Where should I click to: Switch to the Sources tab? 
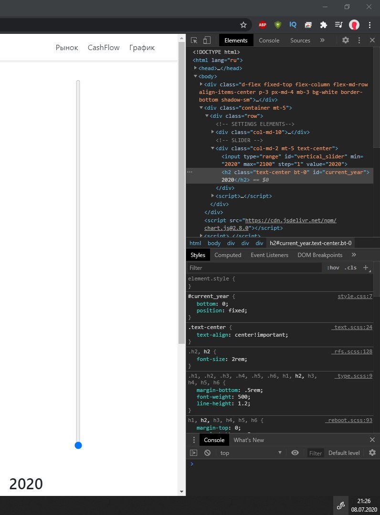[300, 40]
